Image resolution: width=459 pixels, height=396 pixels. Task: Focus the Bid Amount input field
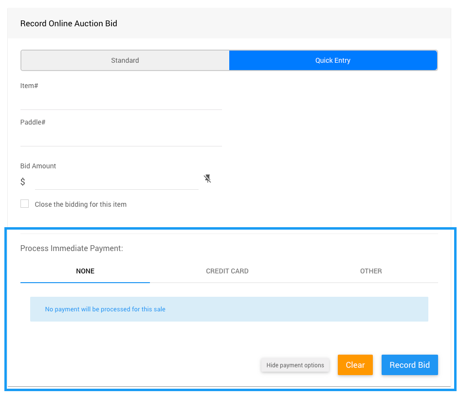[117, 182]
